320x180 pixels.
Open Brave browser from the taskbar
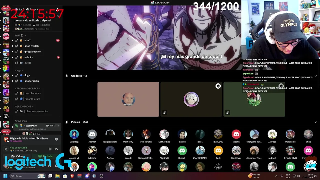(72, 176)
